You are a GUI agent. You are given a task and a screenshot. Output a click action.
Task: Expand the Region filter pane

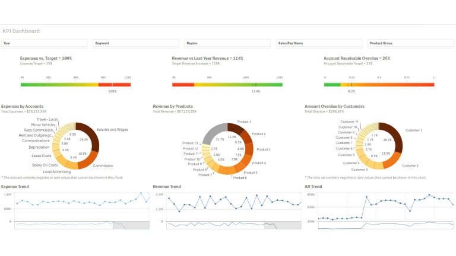pos(227,43)
